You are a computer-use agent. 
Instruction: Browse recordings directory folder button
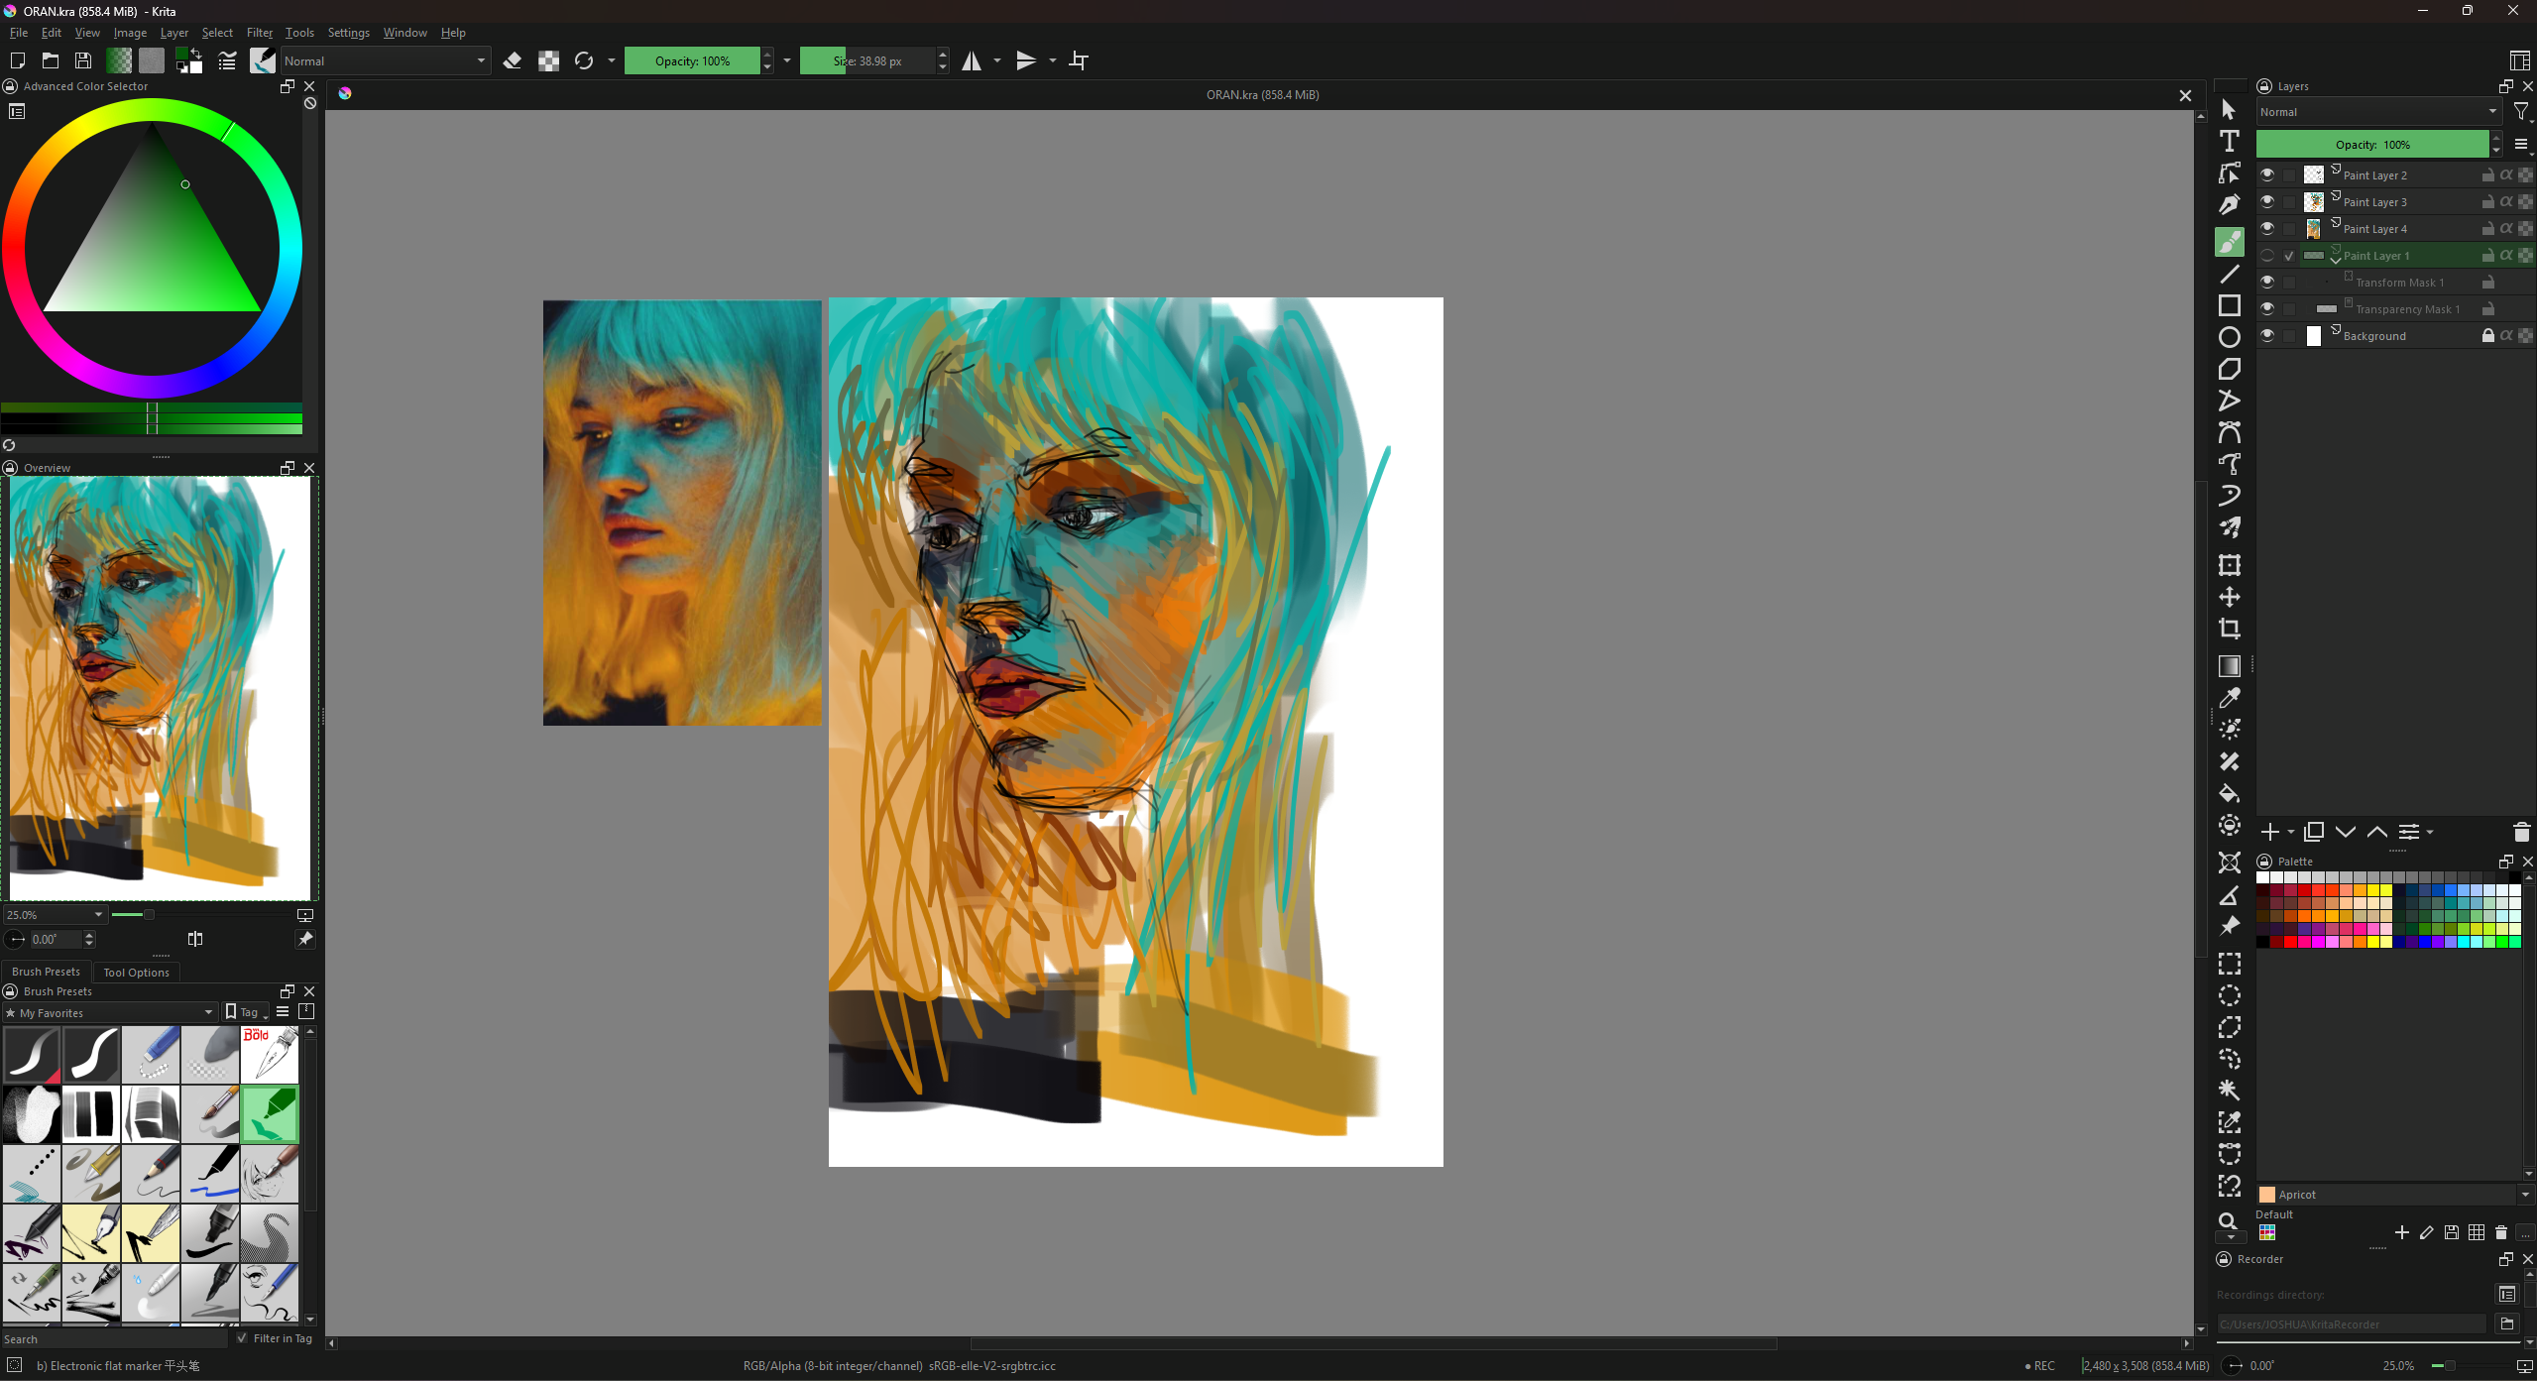2507,1323
